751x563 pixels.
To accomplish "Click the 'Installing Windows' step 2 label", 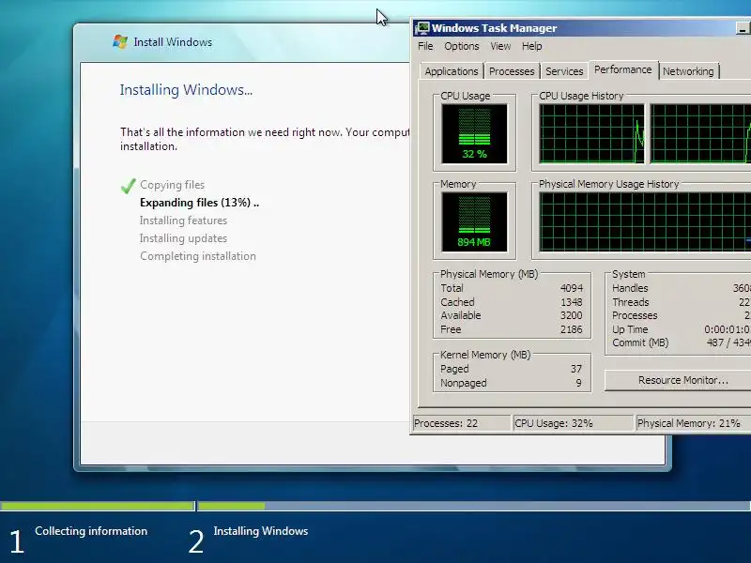I will [x=261, y=531].
